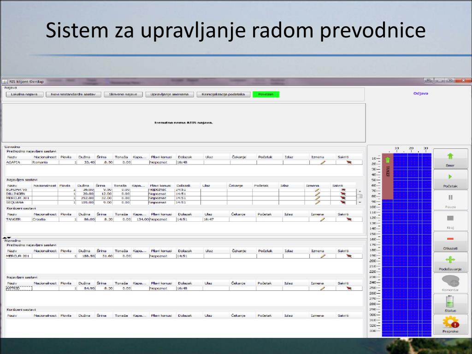Click the pencil icon for ASTRID
The width and height of the screenshot is (472, 354).
coord(323,289)
